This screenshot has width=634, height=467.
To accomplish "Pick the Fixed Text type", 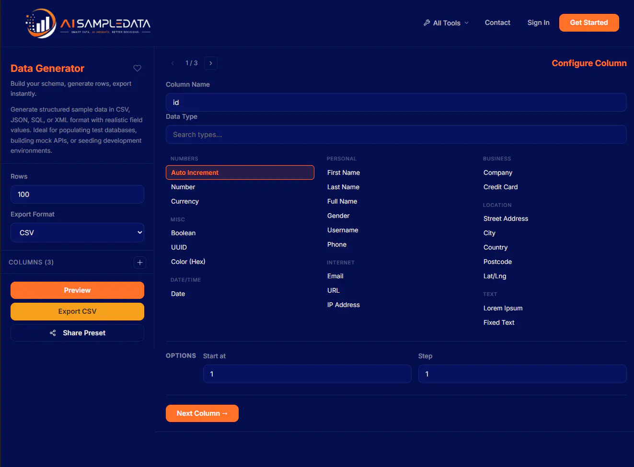I will [x=499, y=323].
